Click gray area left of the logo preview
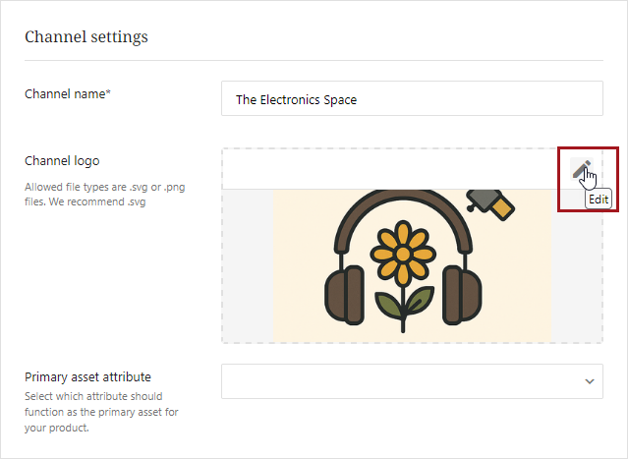The width and height of the screenshot is (628, 459). tap(248, 265)
